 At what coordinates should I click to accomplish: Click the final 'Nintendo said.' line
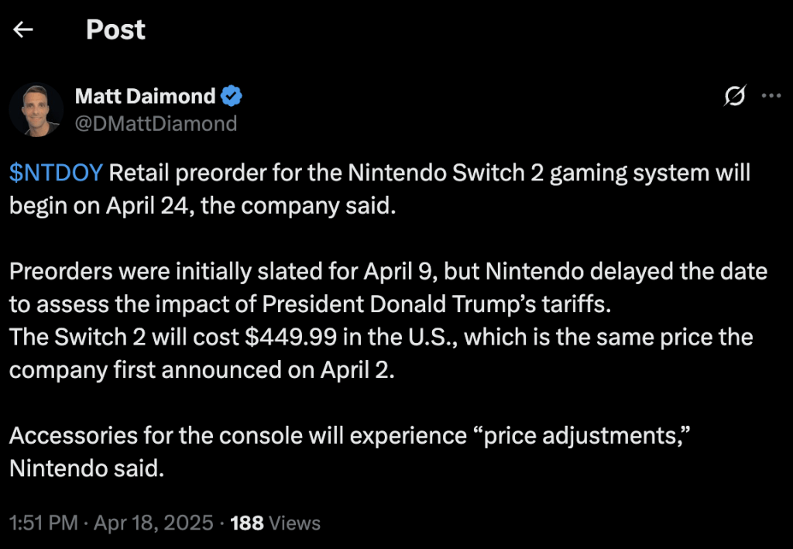coord(87,468)
